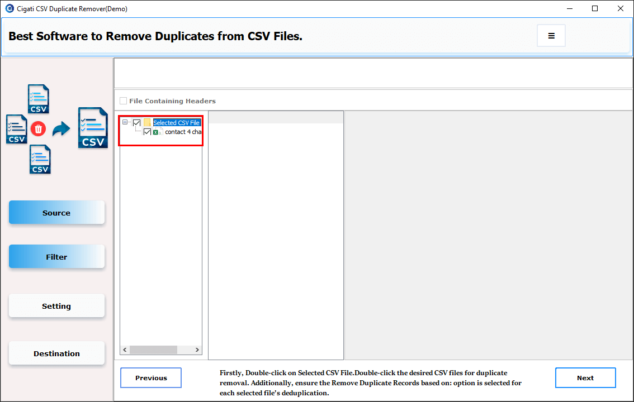Close the Cigati CSV Duplicate Remover window
634x402 pixels.
click(620, 8)
